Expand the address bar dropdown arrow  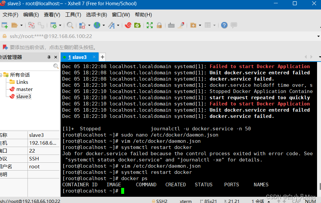point(318,36)
